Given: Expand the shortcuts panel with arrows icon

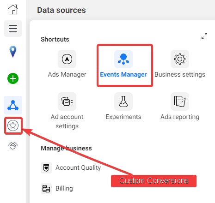Looking at the screenshot, I should click(204, 36).
